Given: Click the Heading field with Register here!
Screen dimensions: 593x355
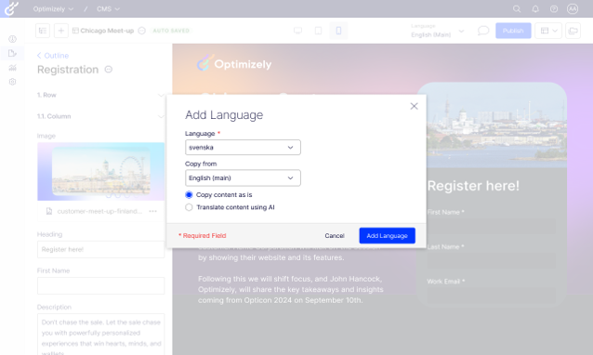Looking at the screenshot, I should click(100, 249).
